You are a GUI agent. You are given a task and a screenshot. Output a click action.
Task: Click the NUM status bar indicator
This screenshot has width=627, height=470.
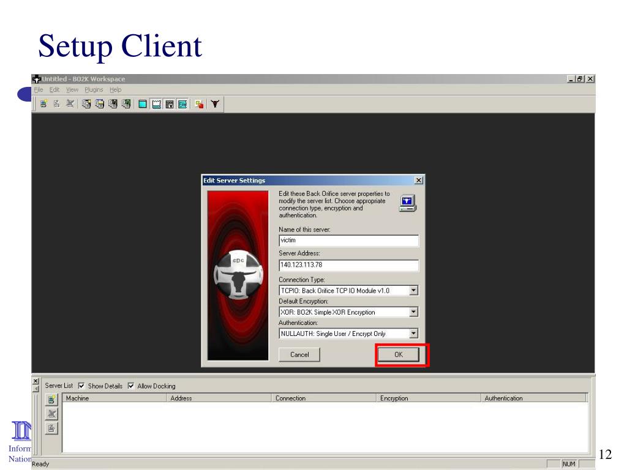[x=569, y=464]
